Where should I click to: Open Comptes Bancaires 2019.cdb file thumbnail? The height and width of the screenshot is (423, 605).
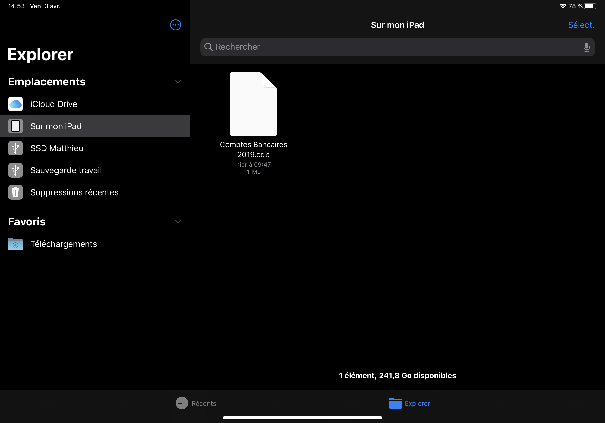pos(254,104)
